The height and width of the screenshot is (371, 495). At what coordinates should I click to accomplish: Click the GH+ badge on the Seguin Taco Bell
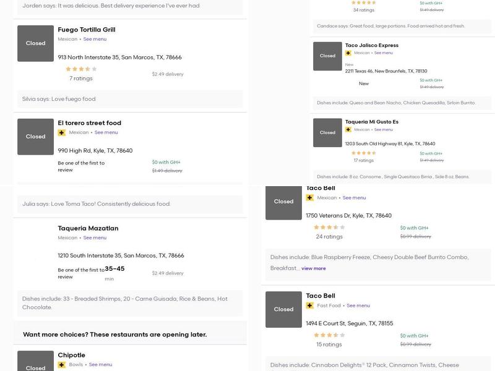click(310, 305)
